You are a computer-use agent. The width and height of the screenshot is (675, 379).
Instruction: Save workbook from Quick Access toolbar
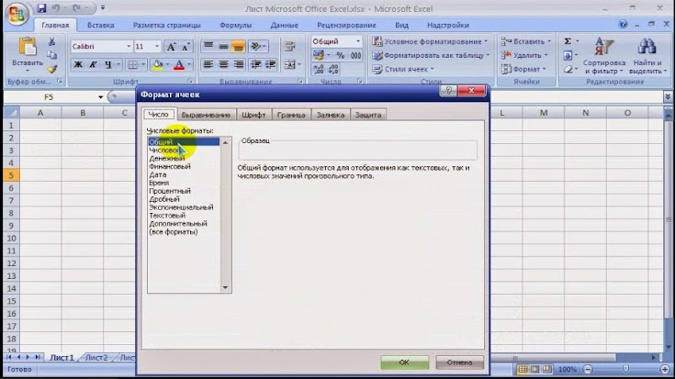pos(41,7)
